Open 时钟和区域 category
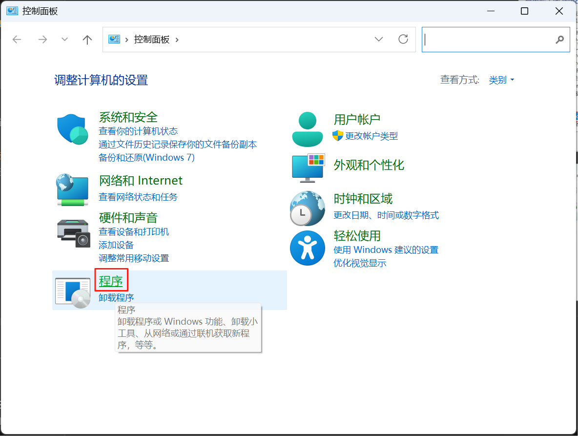This screenshot has height=436, width=578. tap(363, 199)
